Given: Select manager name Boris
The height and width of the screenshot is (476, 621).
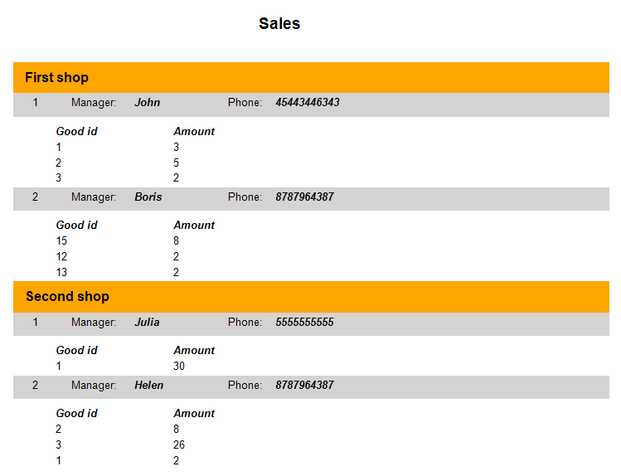Looking at the screenshot, I should [148, 197].
